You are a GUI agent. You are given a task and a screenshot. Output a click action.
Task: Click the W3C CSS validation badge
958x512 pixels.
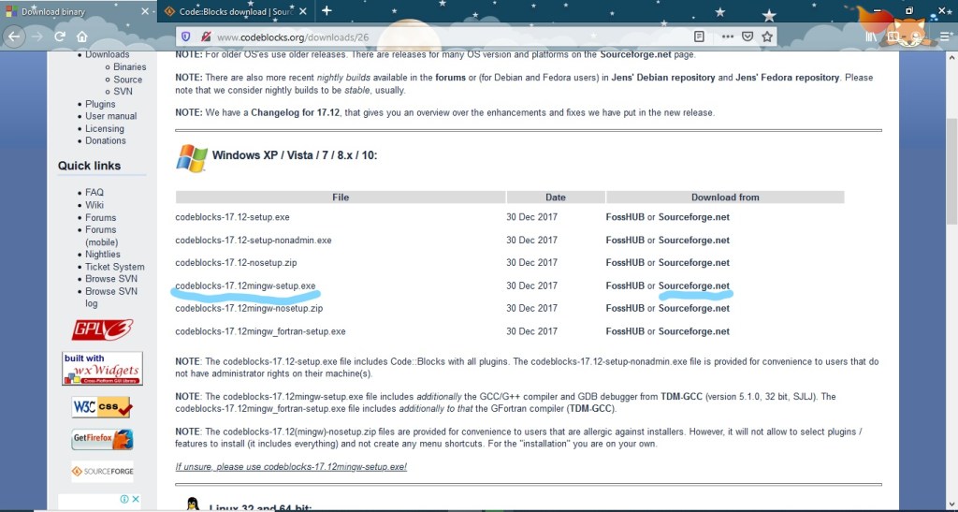click(102, 407)
